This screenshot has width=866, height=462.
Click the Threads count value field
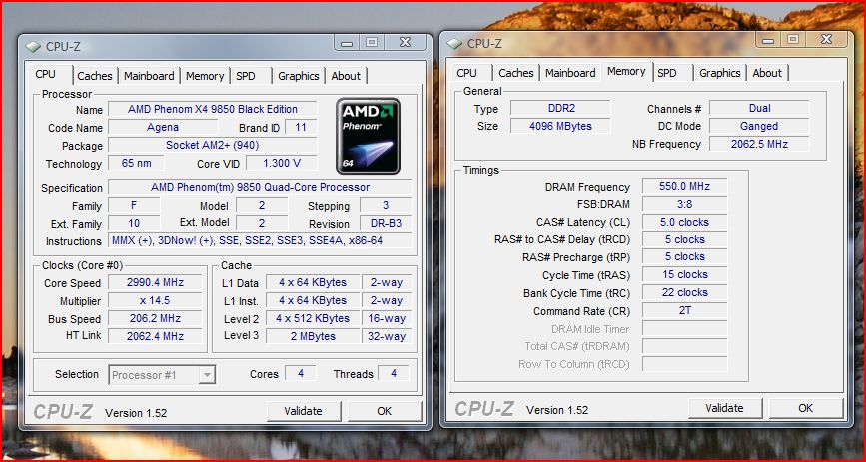click(394, 373)
